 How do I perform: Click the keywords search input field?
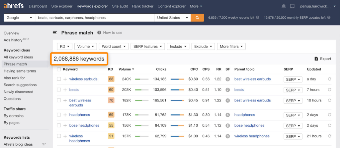[x=95, y=18]
